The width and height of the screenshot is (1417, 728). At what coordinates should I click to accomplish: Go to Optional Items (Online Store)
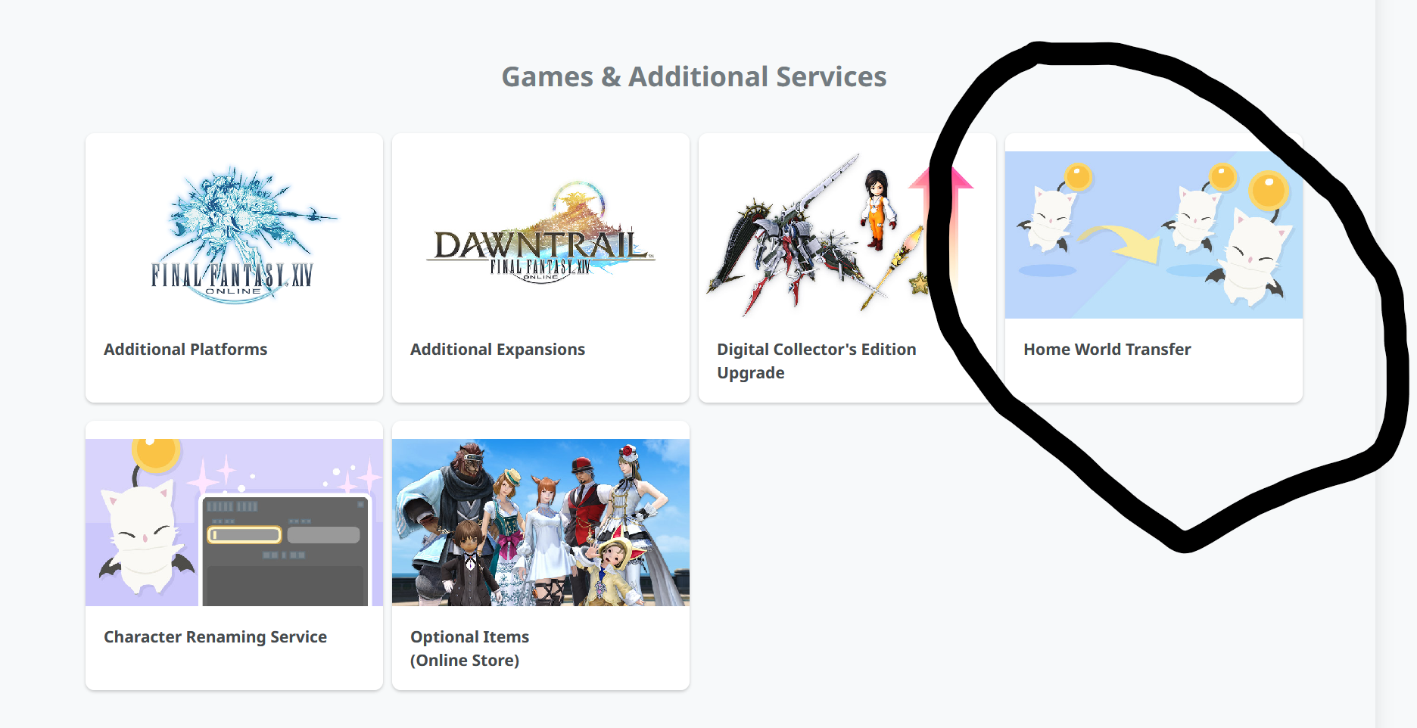(469, 649)
